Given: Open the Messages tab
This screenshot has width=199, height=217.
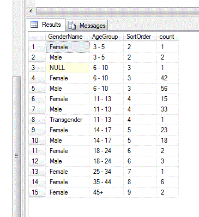Looking at the screenshot, I should click(87, 25).
